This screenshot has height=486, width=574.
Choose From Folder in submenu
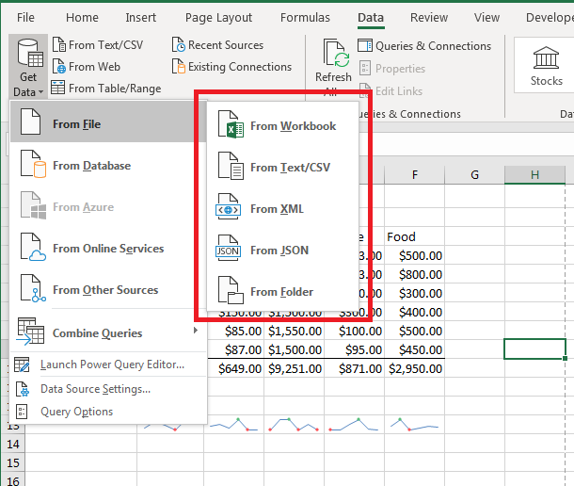click(x=282, y=292)
